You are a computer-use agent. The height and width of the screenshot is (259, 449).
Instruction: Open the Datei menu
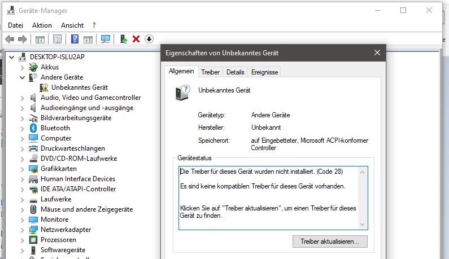(15, 25)
